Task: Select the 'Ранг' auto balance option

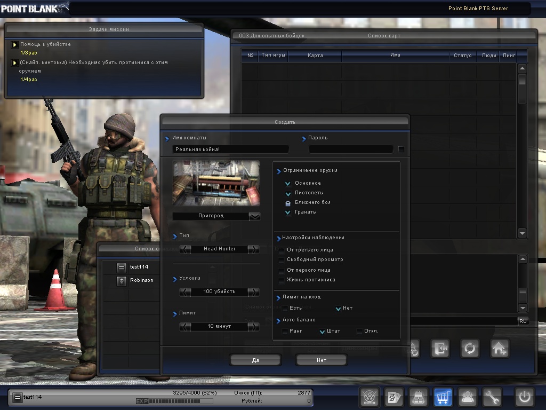Action: point(285,331)
